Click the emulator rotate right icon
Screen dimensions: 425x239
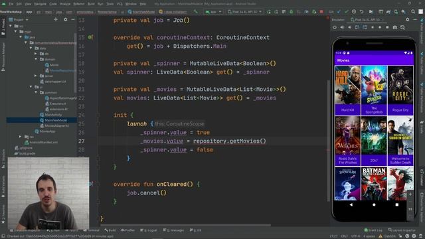click(365, 27)
